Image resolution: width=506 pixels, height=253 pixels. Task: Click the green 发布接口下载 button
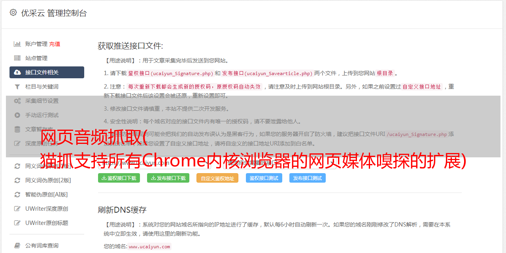tap(168, 178)
